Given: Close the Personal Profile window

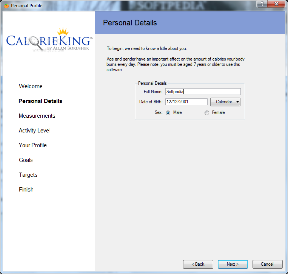Looking at the screenshot, I should click(276, 4).
